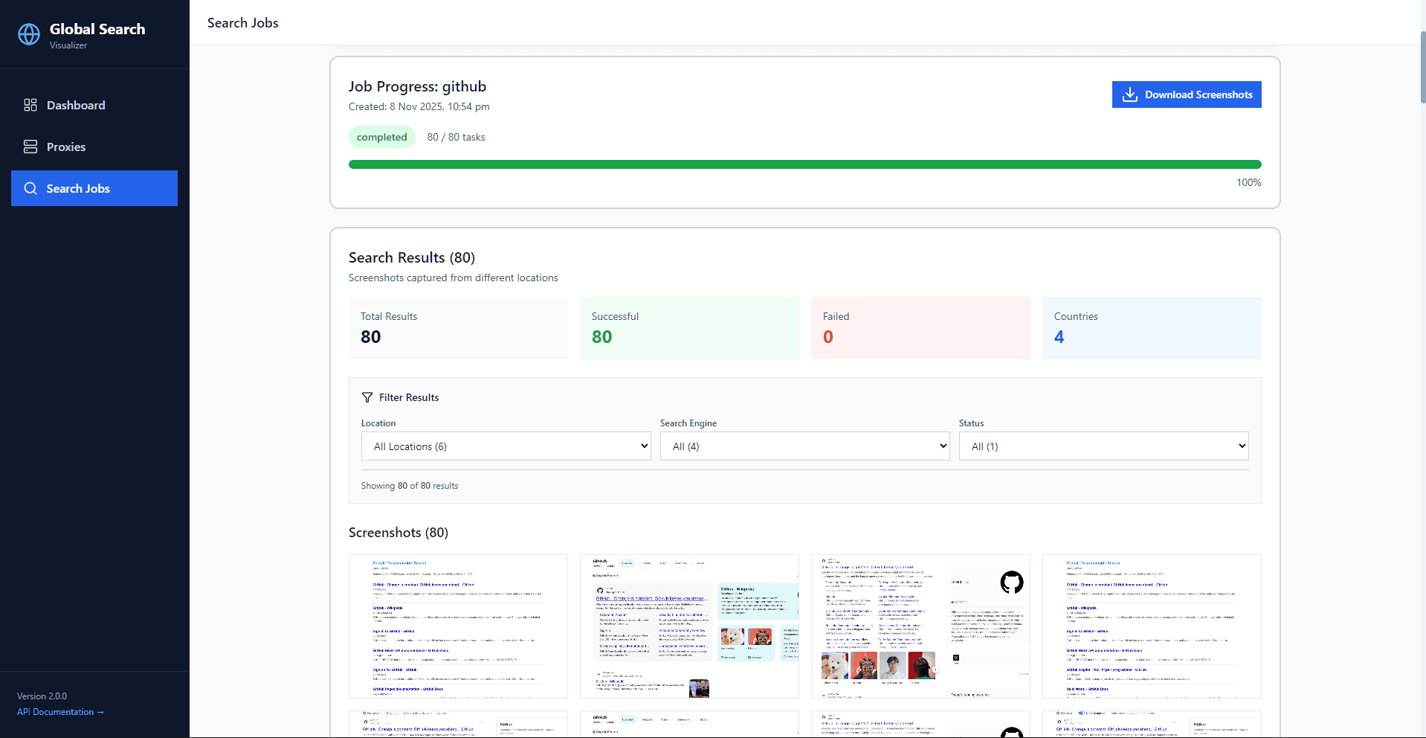Open the first screenshot thumbnail in the grid

[x=457, y=626]
